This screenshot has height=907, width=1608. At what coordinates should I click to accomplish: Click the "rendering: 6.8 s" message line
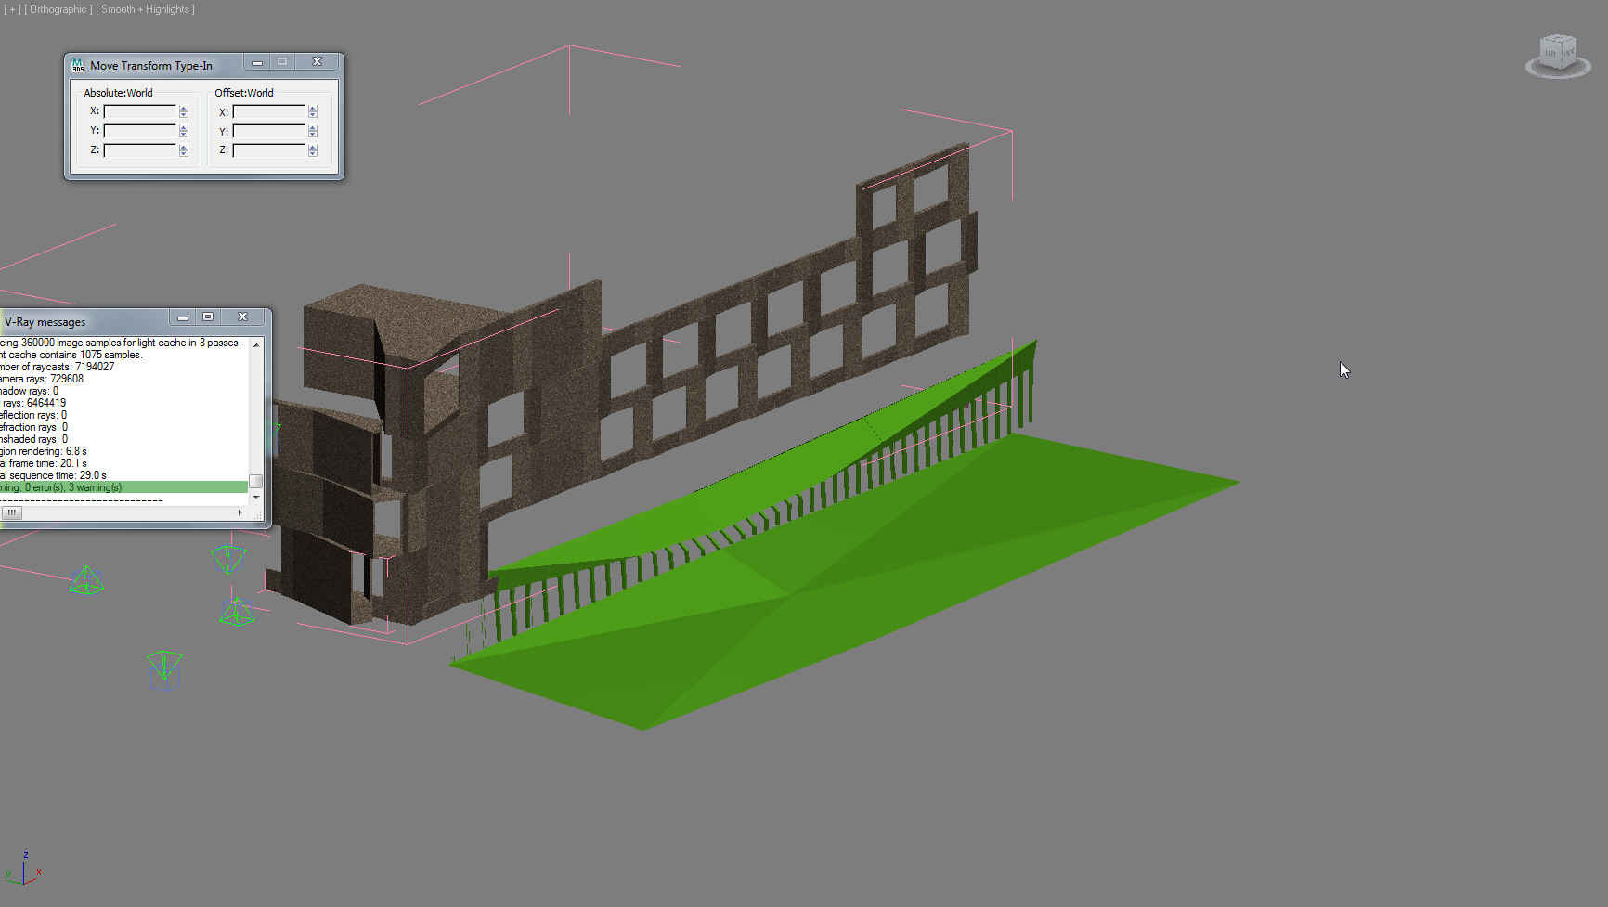pos(44,451)
